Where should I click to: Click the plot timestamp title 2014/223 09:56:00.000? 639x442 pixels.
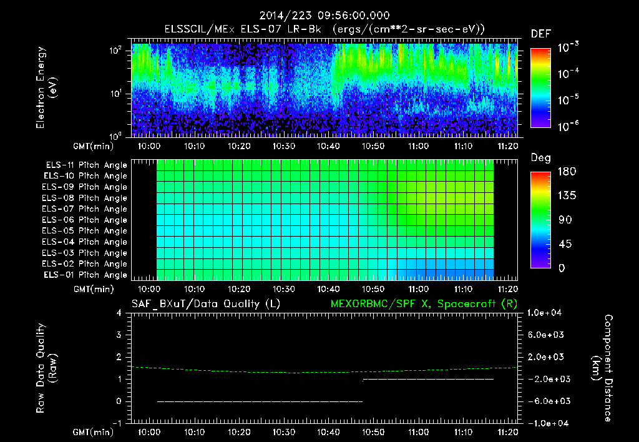point(324,16)
